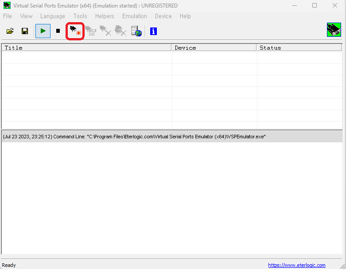Open the configuration file with folder icon

pos(10,31)
